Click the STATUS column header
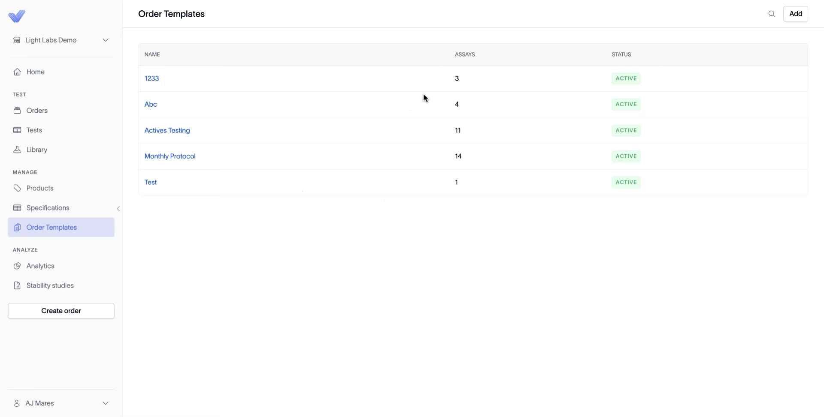 tap(621, 54)
